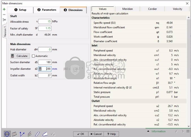Click the results vertical scrollbar thumb
This screenshot has width=191, height=137.
click(x=189, y=49)
